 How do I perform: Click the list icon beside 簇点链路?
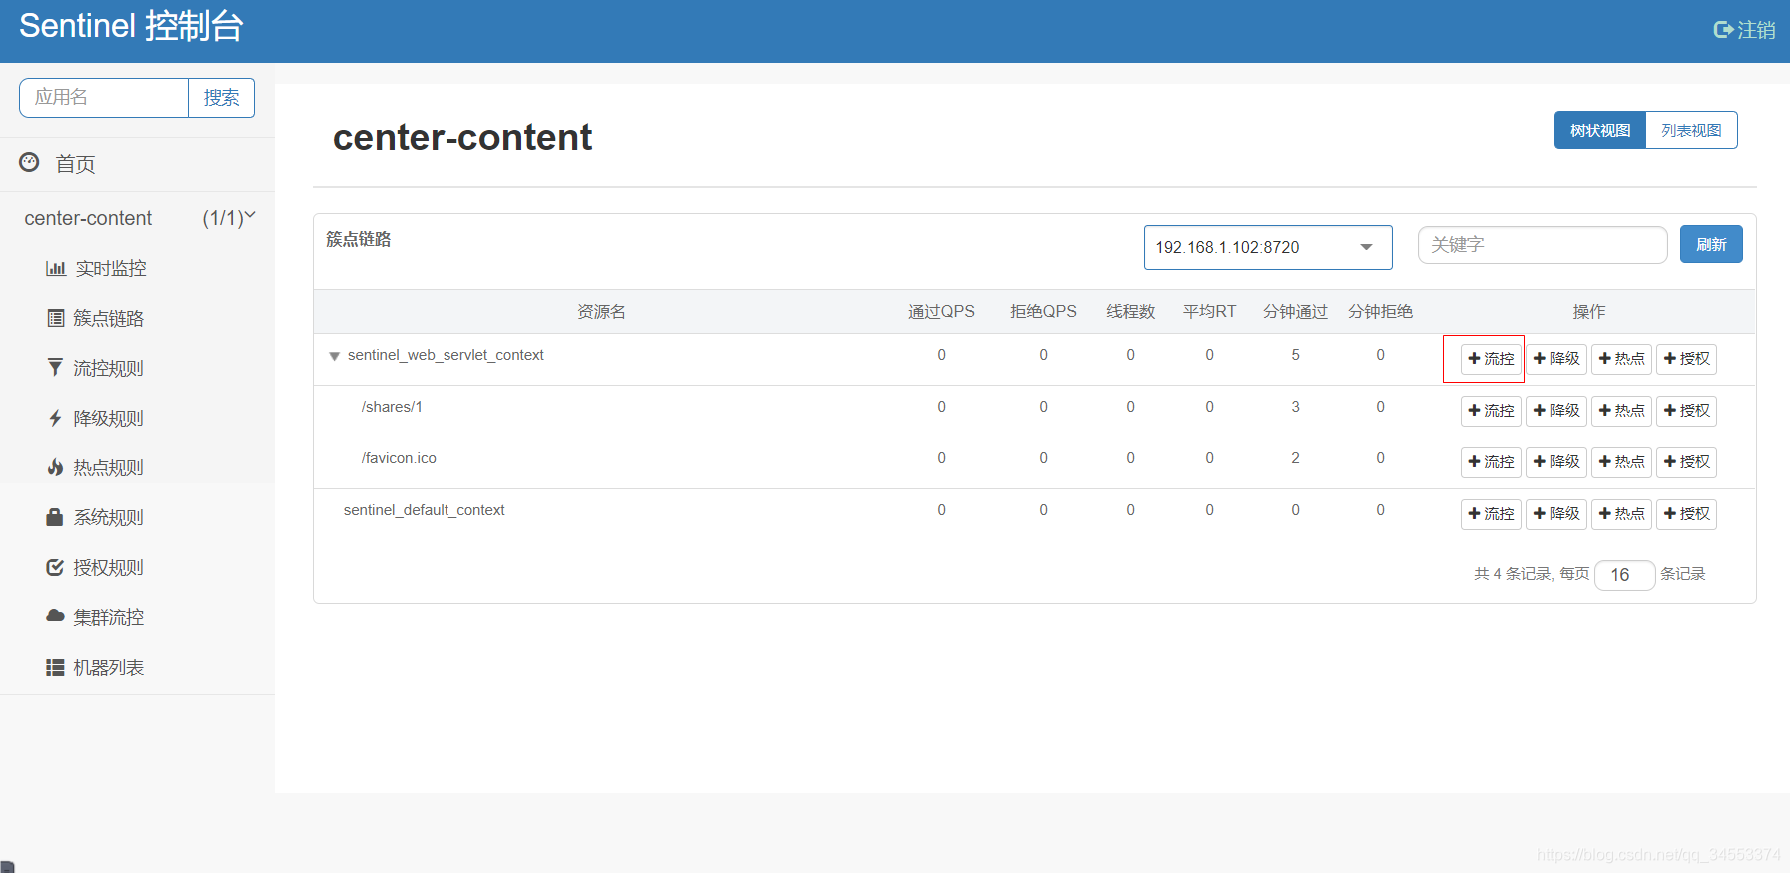tap(56, 318)
